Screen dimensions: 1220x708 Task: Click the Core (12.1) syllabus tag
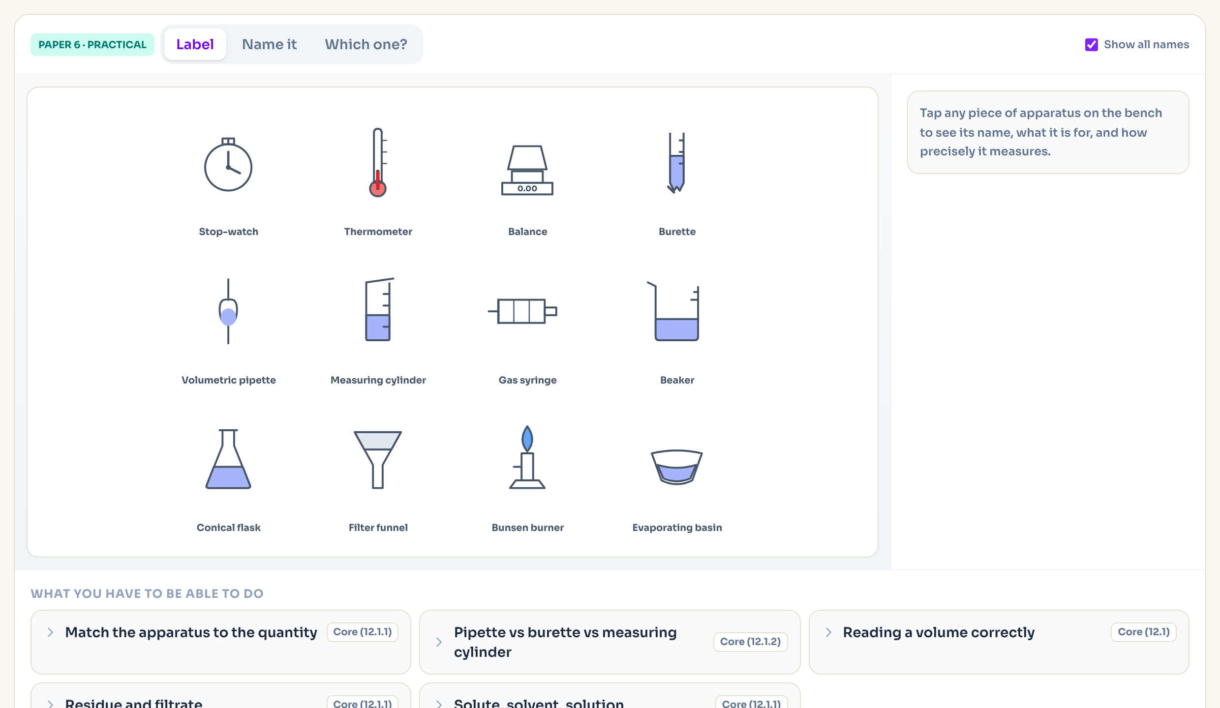tap(1144, 632)
